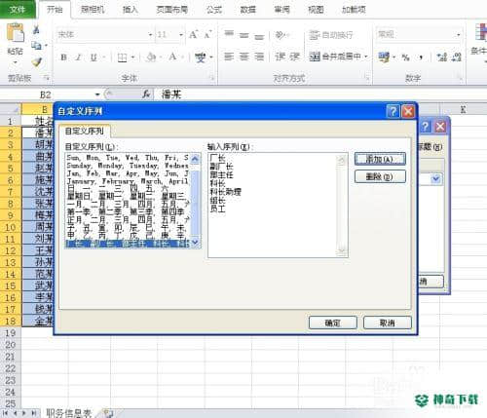Screen dimensions: 487x418
Task: Switch to the 插入 ribbon tab
Action: (130, 10)
